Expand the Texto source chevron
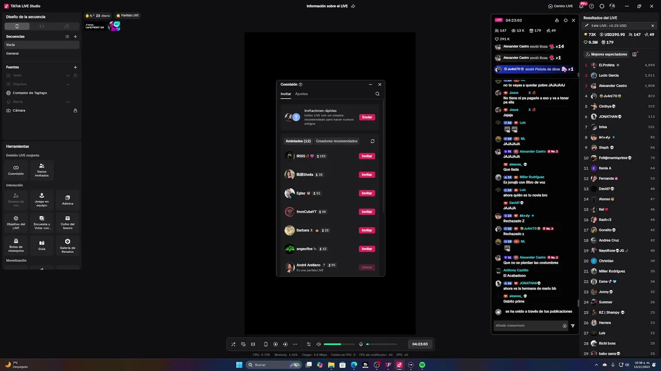The width and height of the screenshot is (661, 371). point(68,75)
